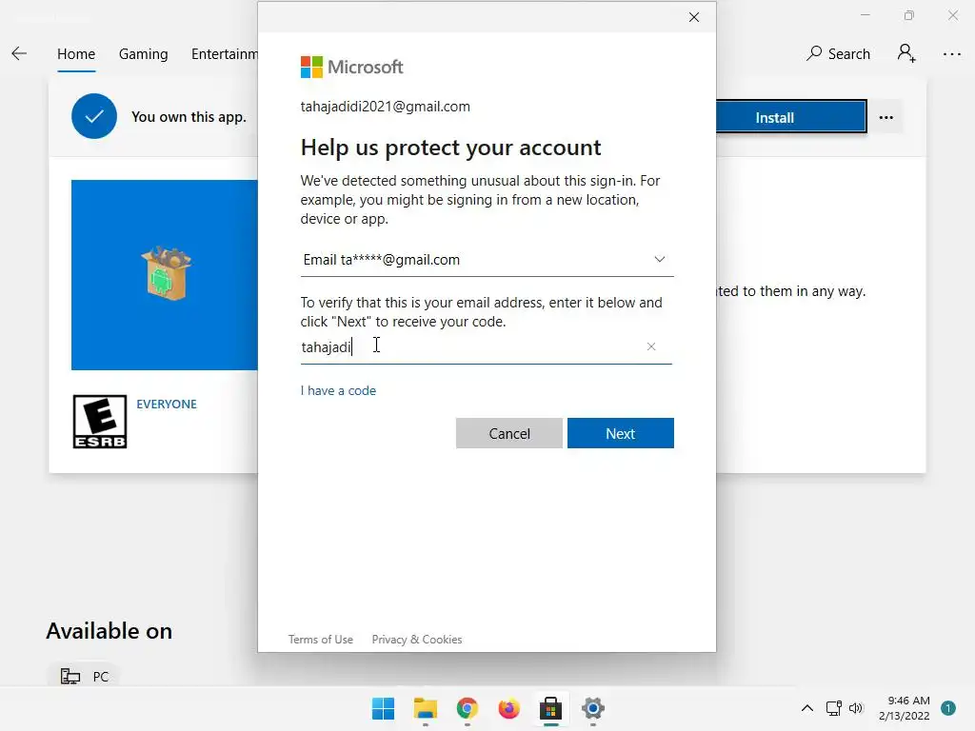The height and width of the screenshot is (731, 975).
Task: Open the Store's top-right more options menu
Action: tap(951, 54)
